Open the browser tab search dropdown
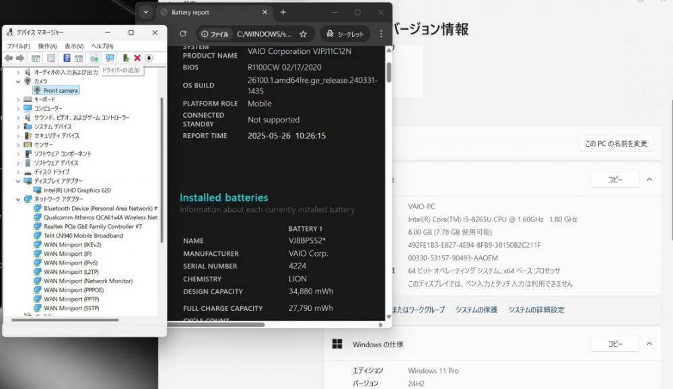673x389 pixels. coord(146,13)
